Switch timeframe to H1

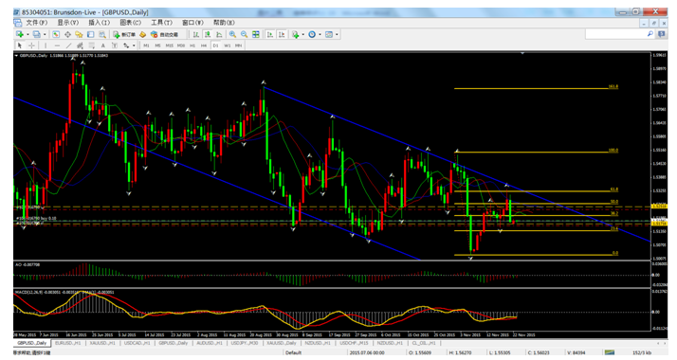coord(192,45)
